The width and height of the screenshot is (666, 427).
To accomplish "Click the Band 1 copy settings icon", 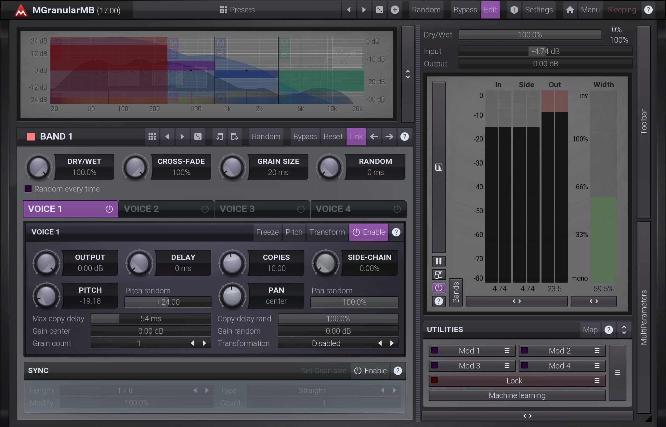I will click(x=219, y=137).
